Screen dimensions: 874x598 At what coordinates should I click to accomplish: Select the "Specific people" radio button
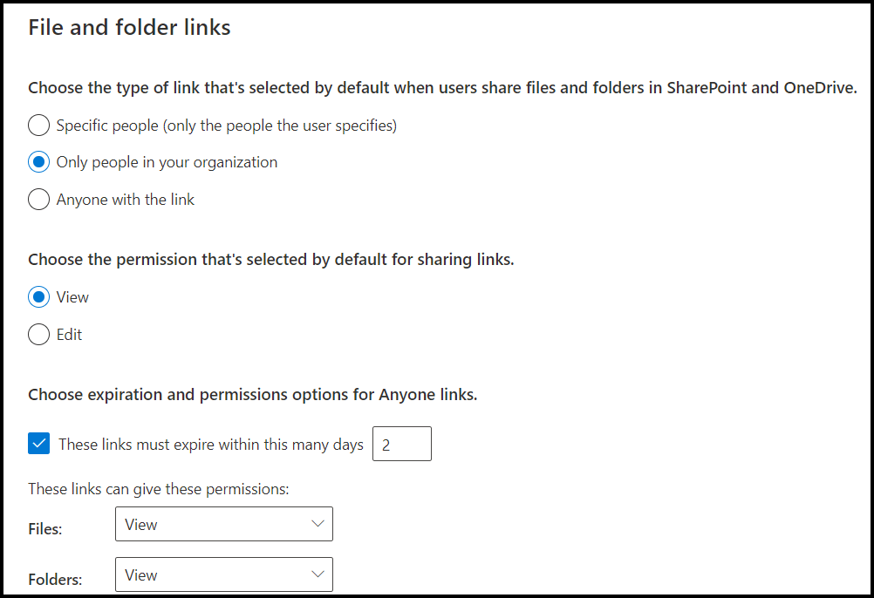tap(38, 126)
